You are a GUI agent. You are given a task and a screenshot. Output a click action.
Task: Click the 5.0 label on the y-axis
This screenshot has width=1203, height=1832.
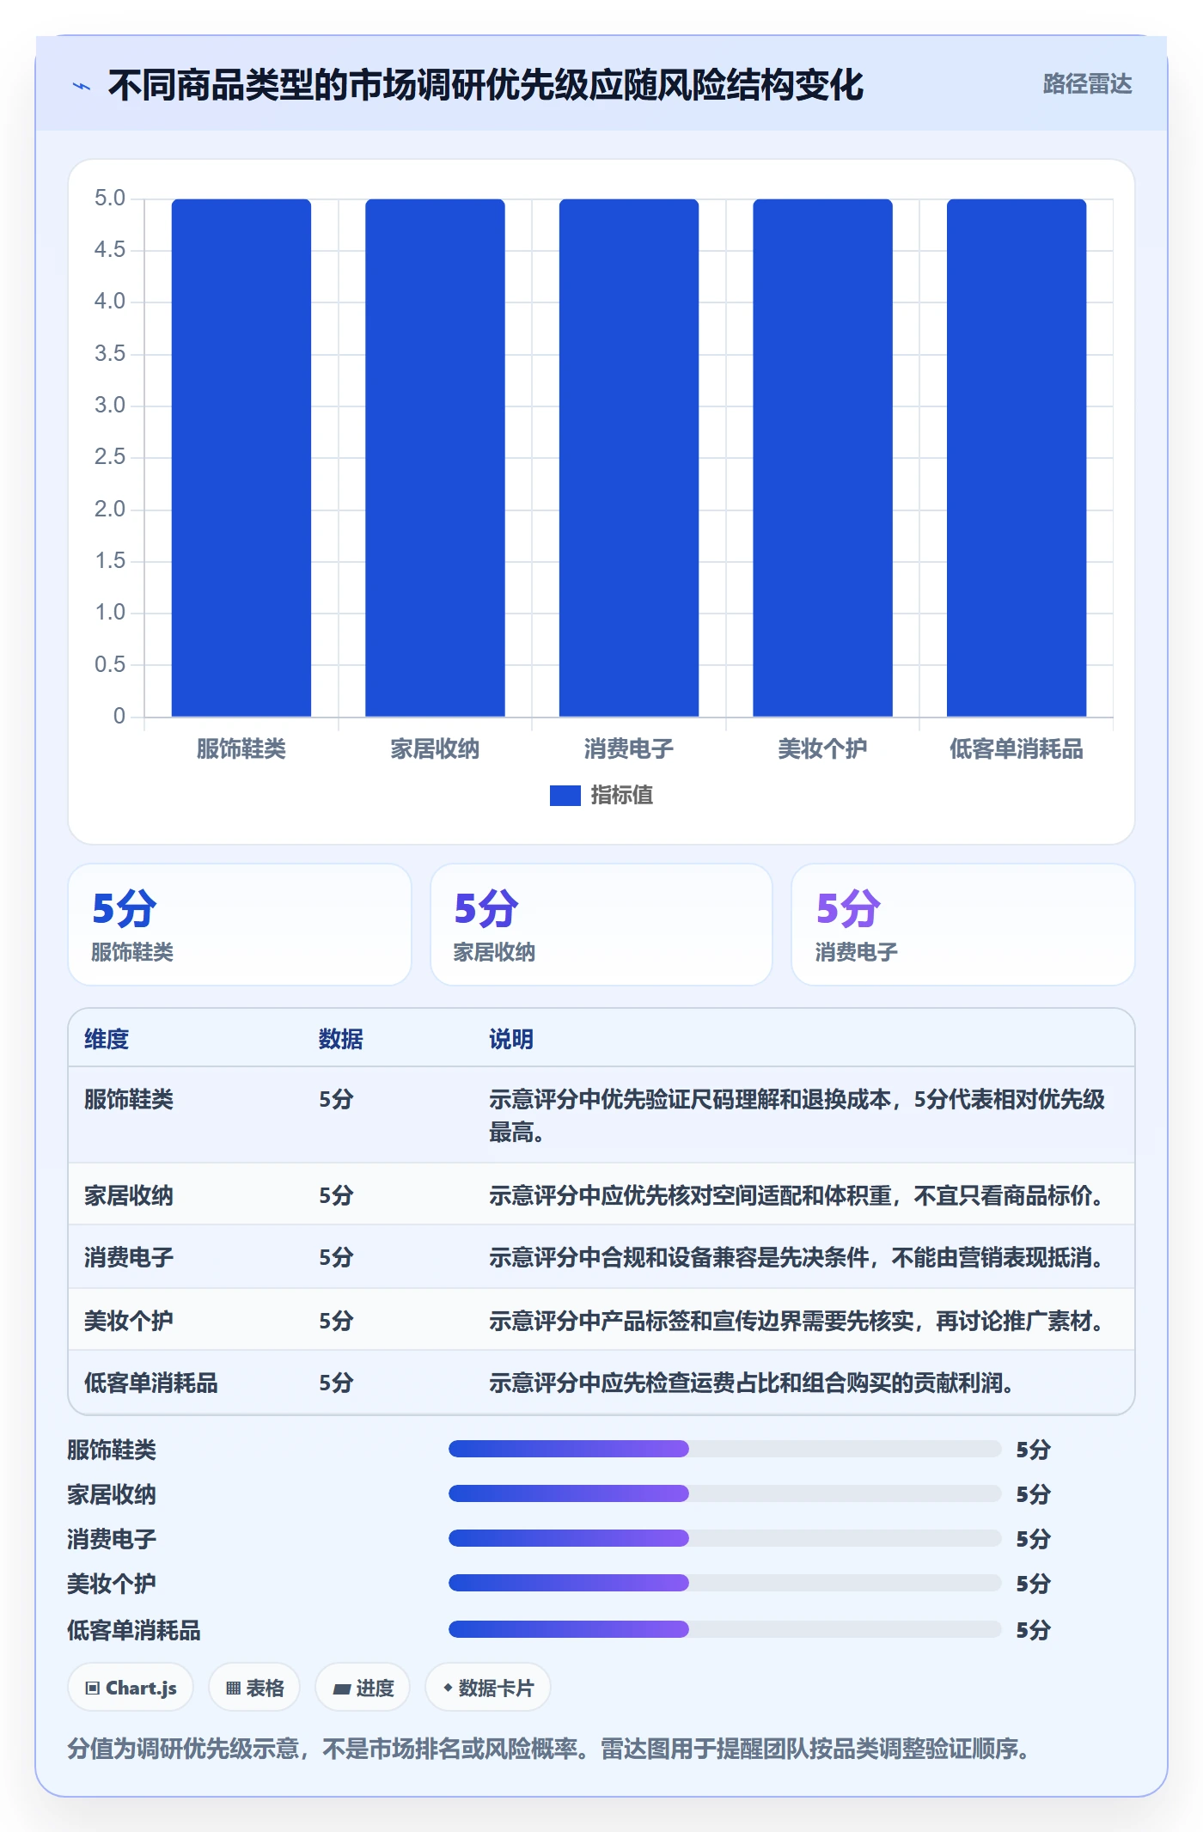click(x=110, y=198)
